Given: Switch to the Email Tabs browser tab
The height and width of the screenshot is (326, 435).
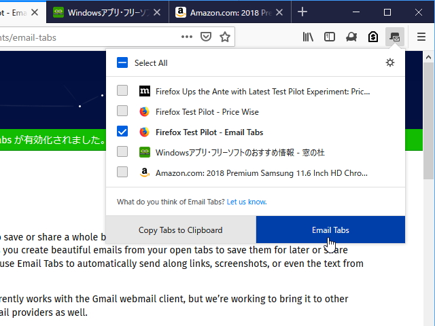Looking at the screenshot, I should [23, 12].
